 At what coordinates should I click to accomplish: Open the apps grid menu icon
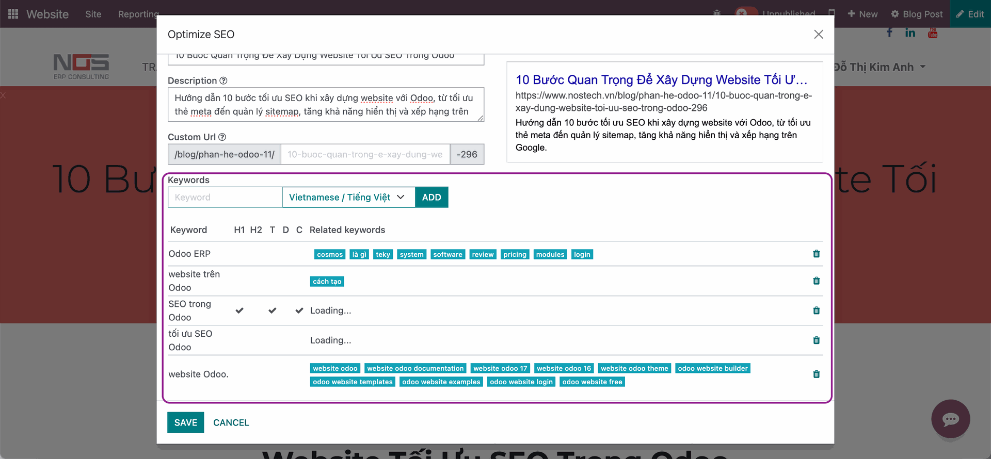[13, 14]
